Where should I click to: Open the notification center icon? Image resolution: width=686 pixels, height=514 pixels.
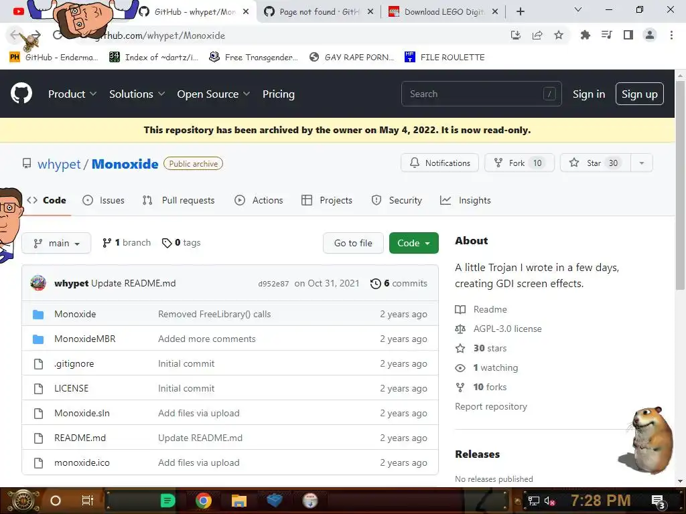pyautogui.click(x=658, y=501)
